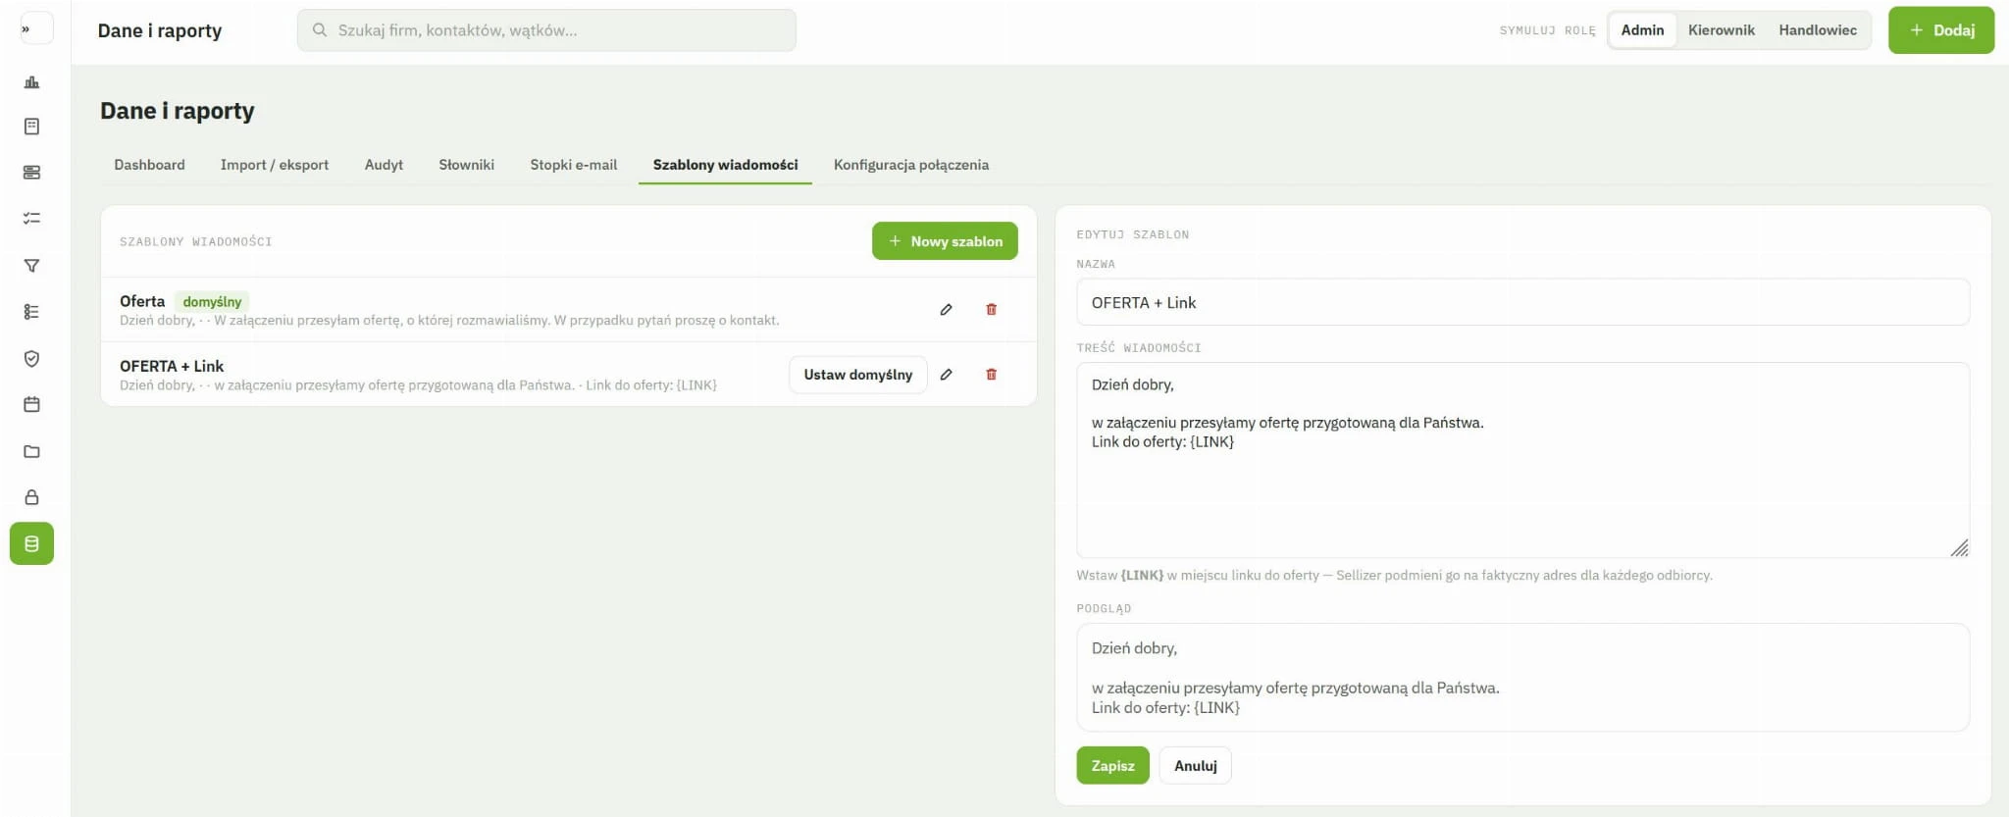The image size is (2009, 817).
Task: Switch simulated role to Handlowiec
Action: pyautogui.click(x=1817, y=30)
